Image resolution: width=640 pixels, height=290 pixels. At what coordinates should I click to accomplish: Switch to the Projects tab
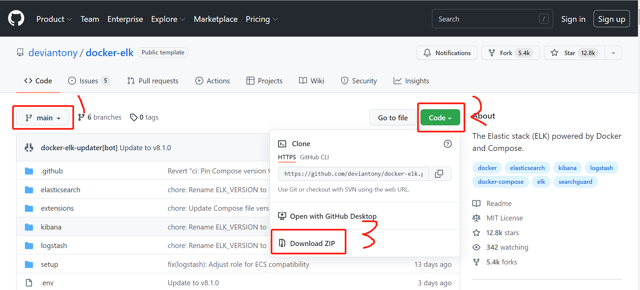[x=264, y=81]
